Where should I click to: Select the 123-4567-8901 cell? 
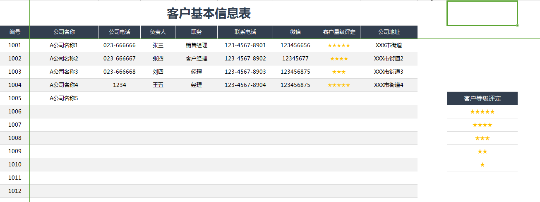pyautogui.click(x=245, y=46)
